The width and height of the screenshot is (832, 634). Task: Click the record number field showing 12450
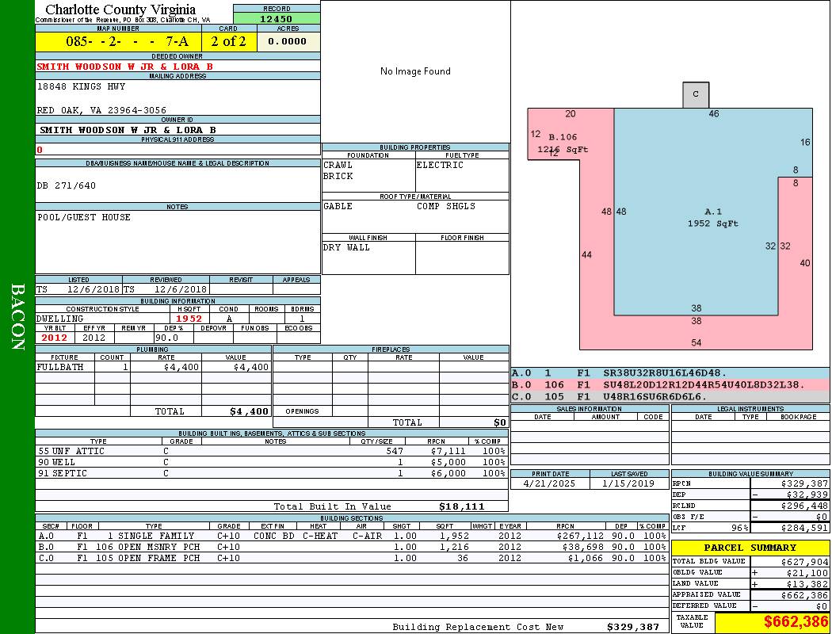click(277, 19)
